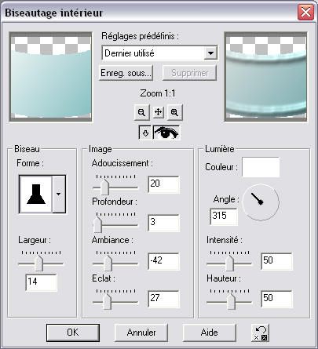Click the zoom in magnifier icon

coord(174,112)
